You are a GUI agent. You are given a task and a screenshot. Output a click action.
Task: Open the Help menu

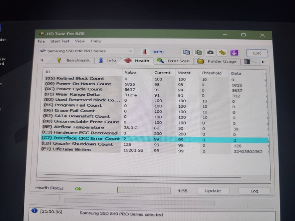click(x=96, y=41)
